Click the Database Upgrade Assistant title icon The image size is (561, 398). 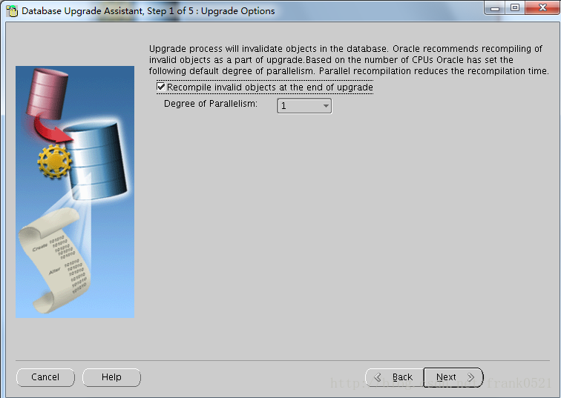tap(12, 11)
